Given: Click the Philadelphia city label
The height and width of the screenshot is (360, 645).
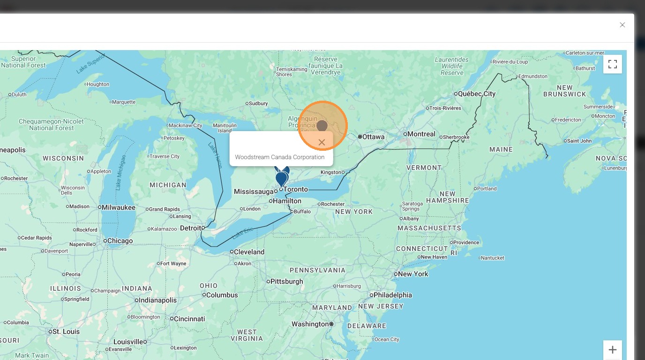Looking at the screenshot, I should (x=393, y=295).
